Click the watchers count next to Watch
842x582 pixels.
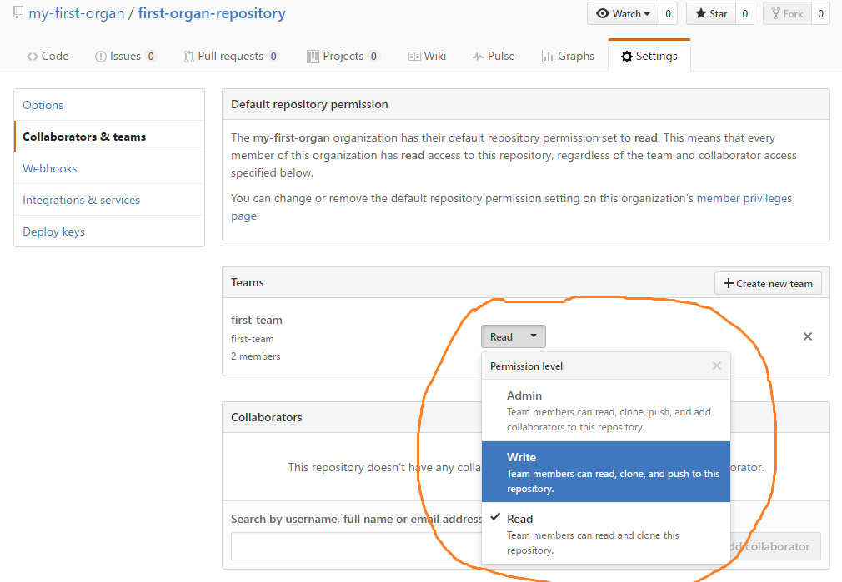tap(668, 13)
